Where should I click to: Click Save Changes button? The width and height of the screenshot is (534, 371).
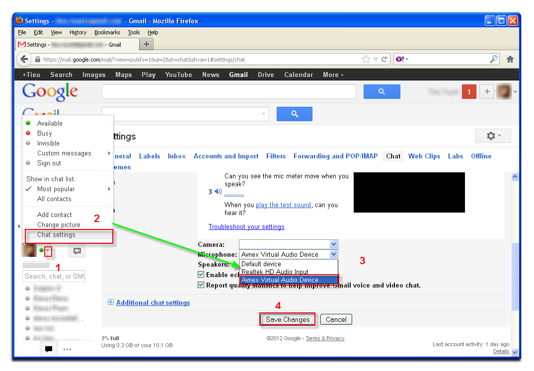click(x=288, y=319)
